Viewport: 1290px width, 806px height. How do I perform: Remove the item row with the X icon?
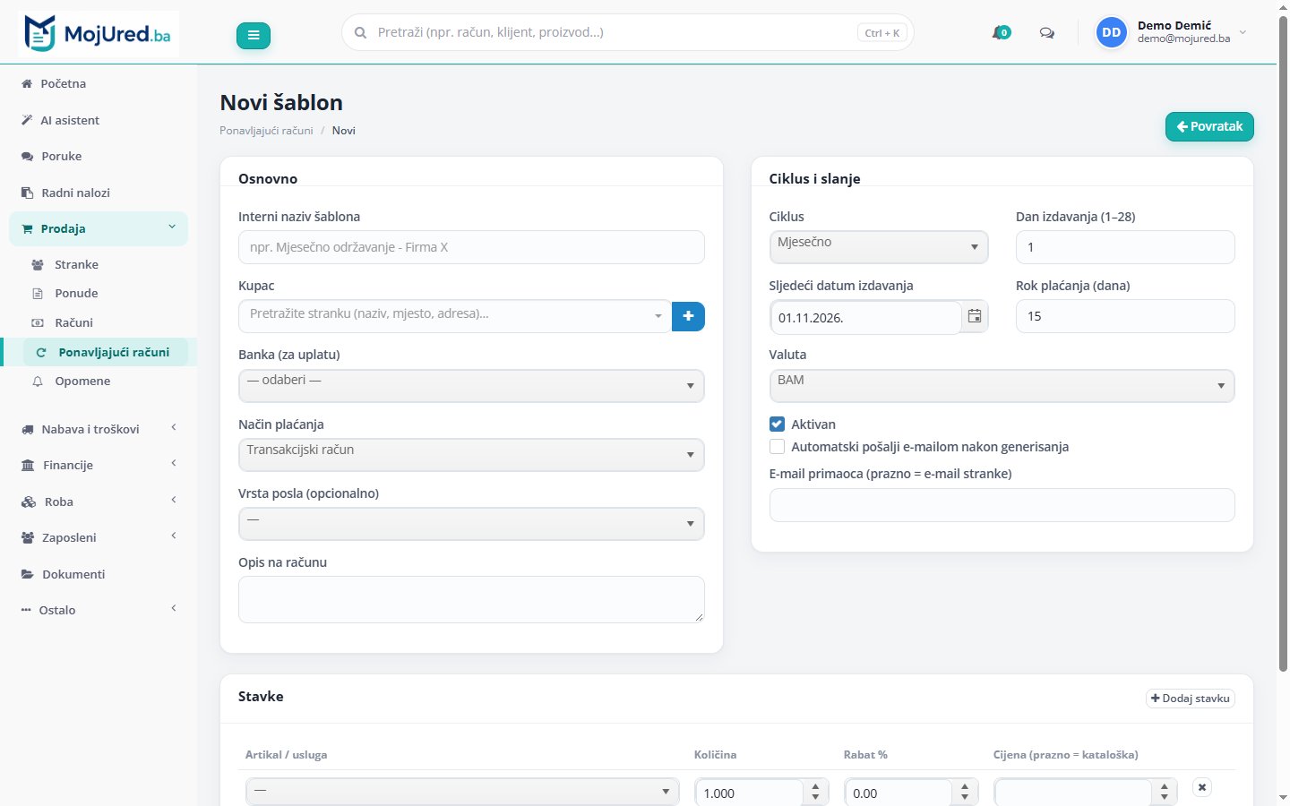point(1202,787)
